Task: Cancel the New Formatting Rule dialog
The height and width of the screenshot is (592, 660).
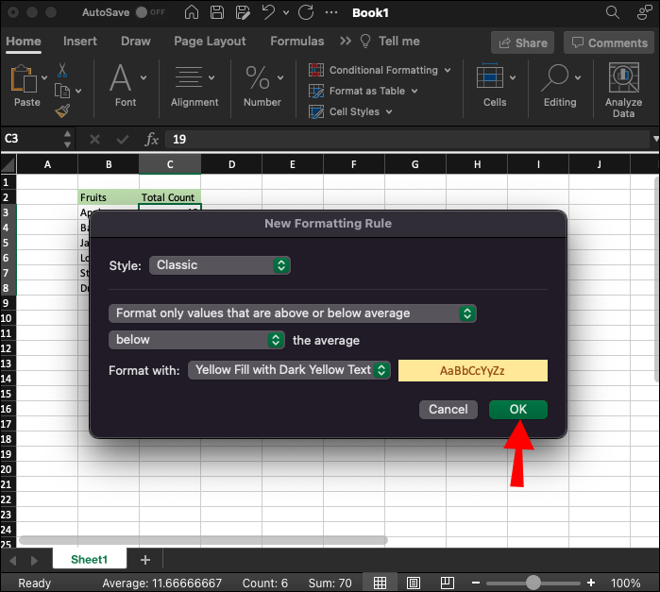Action: click(448, 409)
